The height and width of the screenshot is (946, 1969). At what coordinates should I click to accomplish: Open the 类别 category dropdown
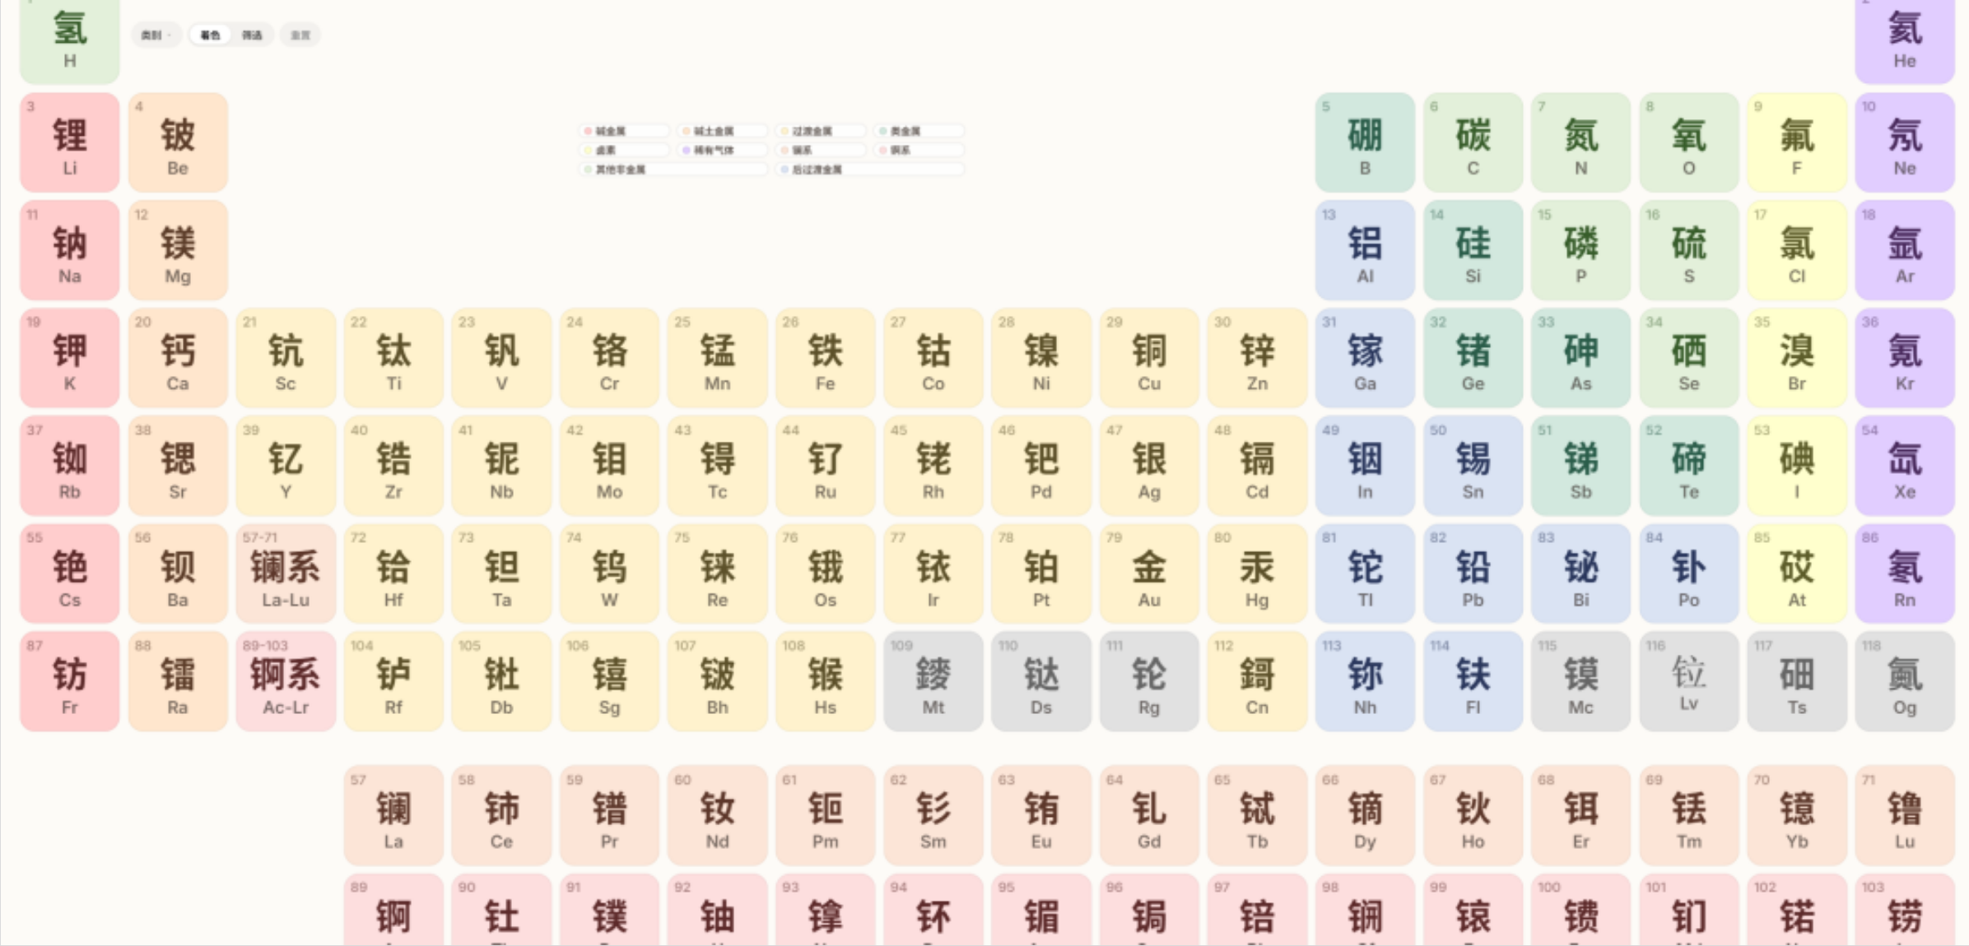pyautogui.click(x=156, y=35)
